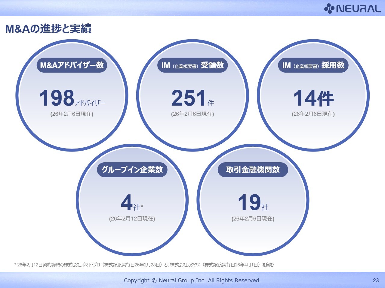Viewport: 385px width, 288px height.
Task: Click the IM 受領数 label pill
Action: (x=192, y=65)
